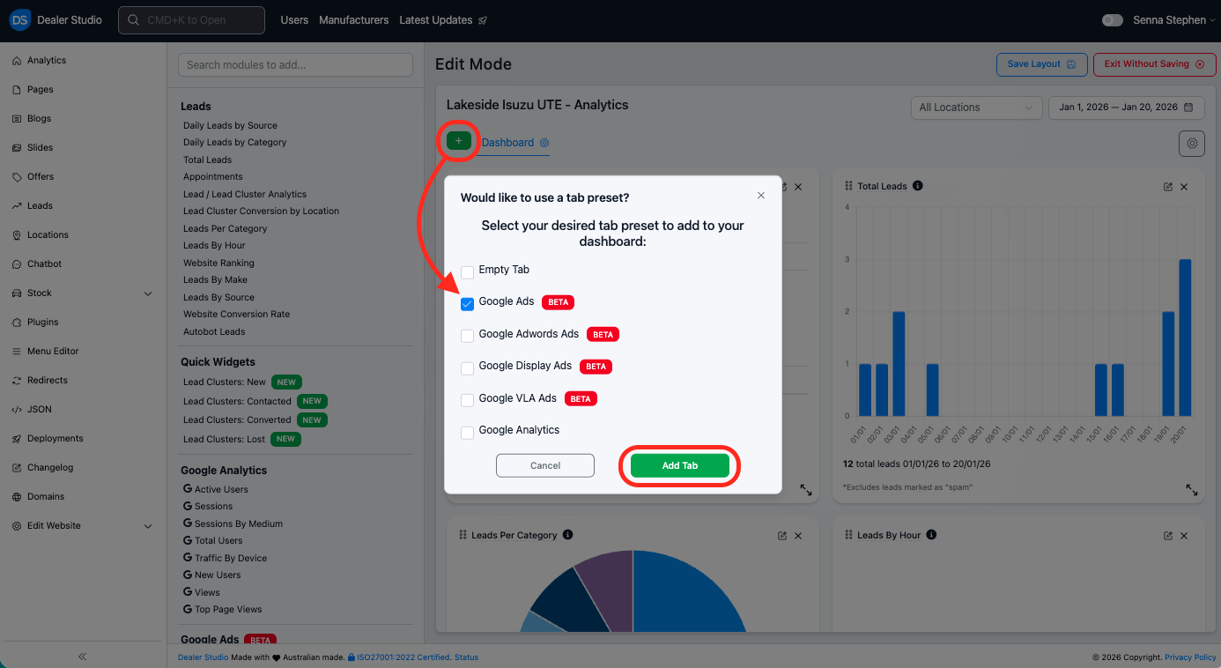The height and width of the screenshot is (668, 1221).
Task: Click the Search modules to add field
Action: click(295, 65)
